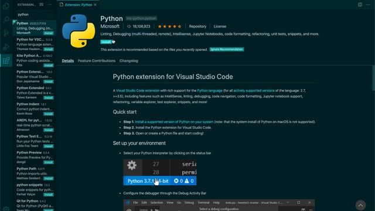The width and height of the screenshot is (375, 211).
Task: Install Python Test Explorer by Little Fox Team
Action: (49, 146)
